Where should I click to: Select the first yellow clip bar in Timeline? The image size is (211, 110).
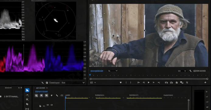77,98
